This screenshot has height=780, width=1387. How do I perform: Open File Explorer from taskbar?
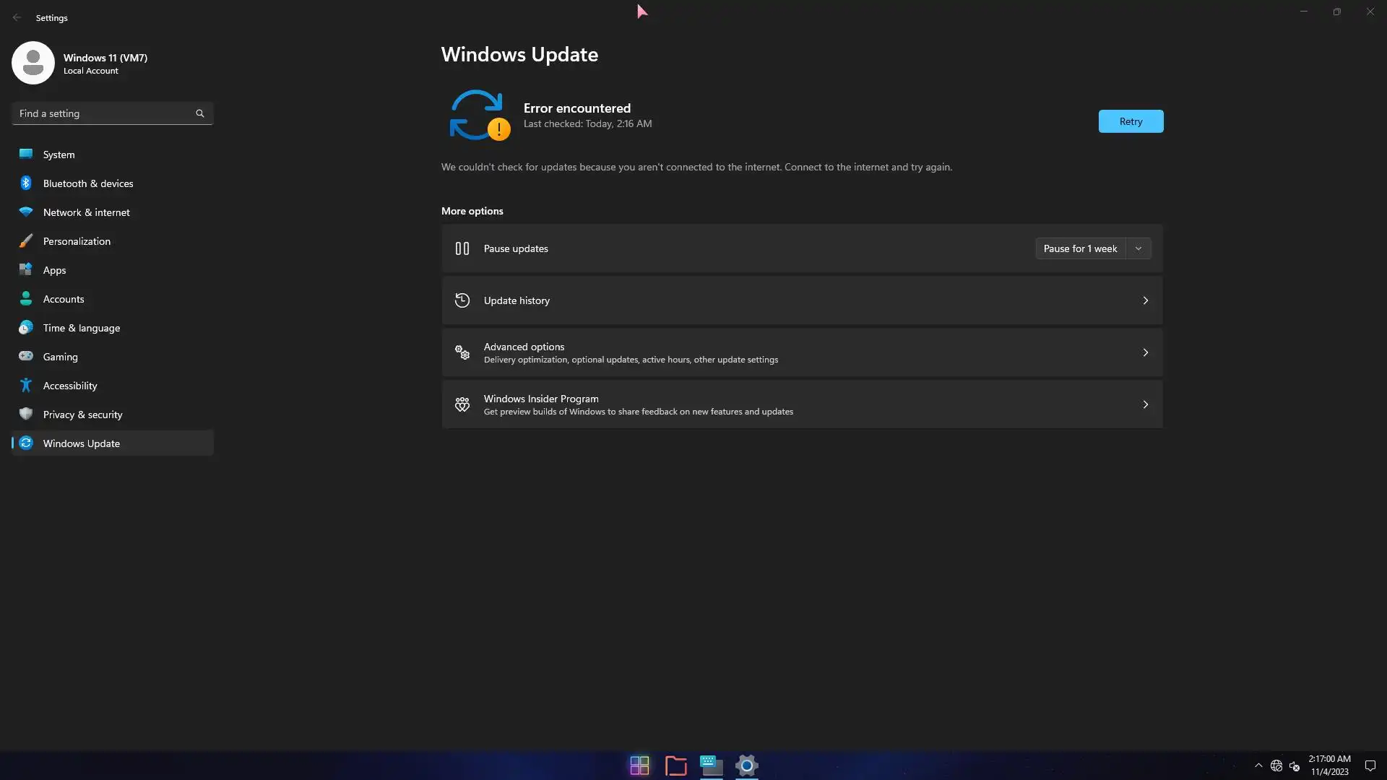click(x=675, y=766)
